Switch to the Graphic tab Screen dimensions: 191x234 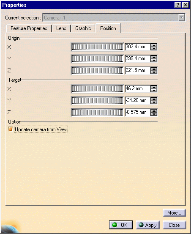pos(83,28)
